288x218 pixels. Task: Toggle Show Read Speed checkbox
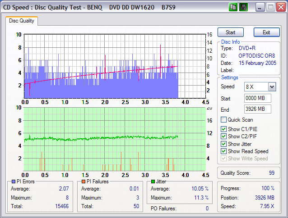point(223,151)
